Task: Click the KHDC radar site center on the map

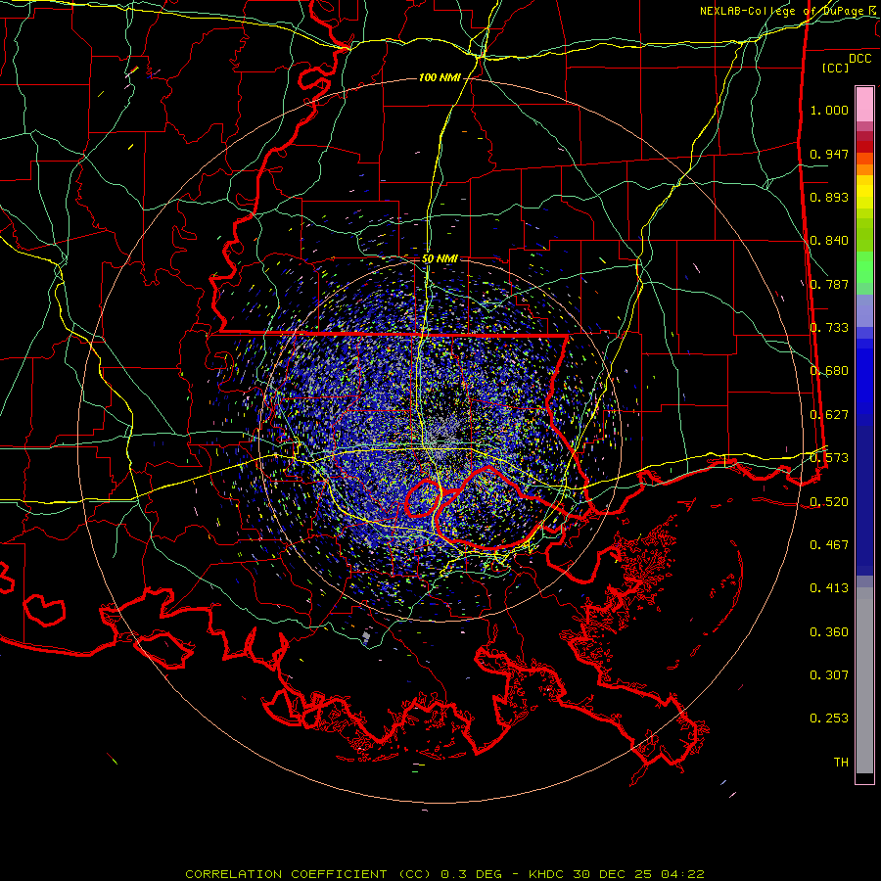Action: click(440, 441)
